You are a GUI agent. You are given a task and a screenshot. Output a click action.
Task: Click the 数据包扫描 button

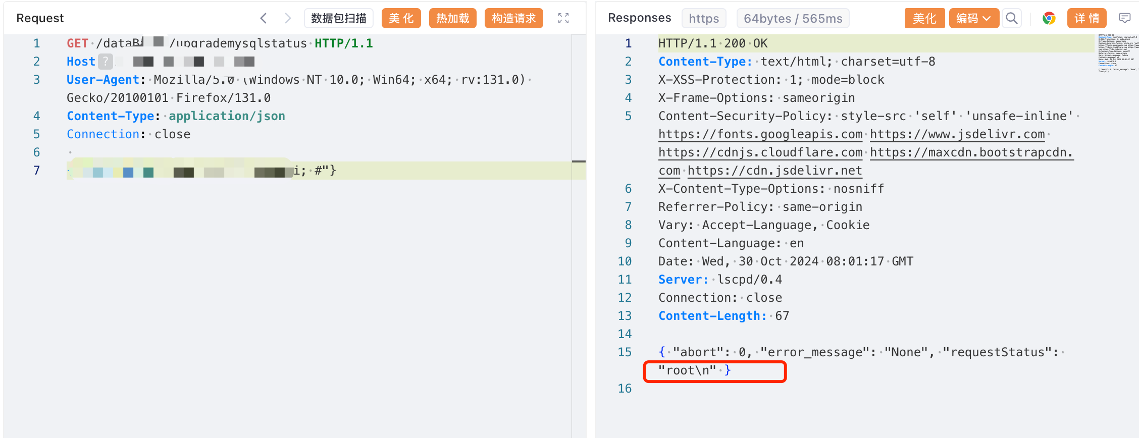click(x=338, y=18)
